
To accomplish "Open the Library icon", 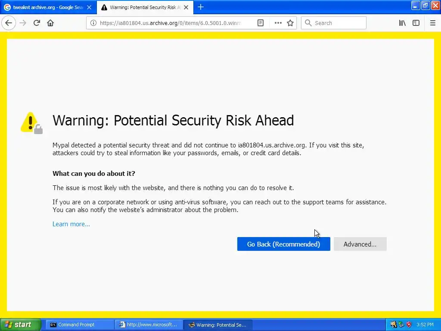I will pyautogui.click(x=402, y=23).
